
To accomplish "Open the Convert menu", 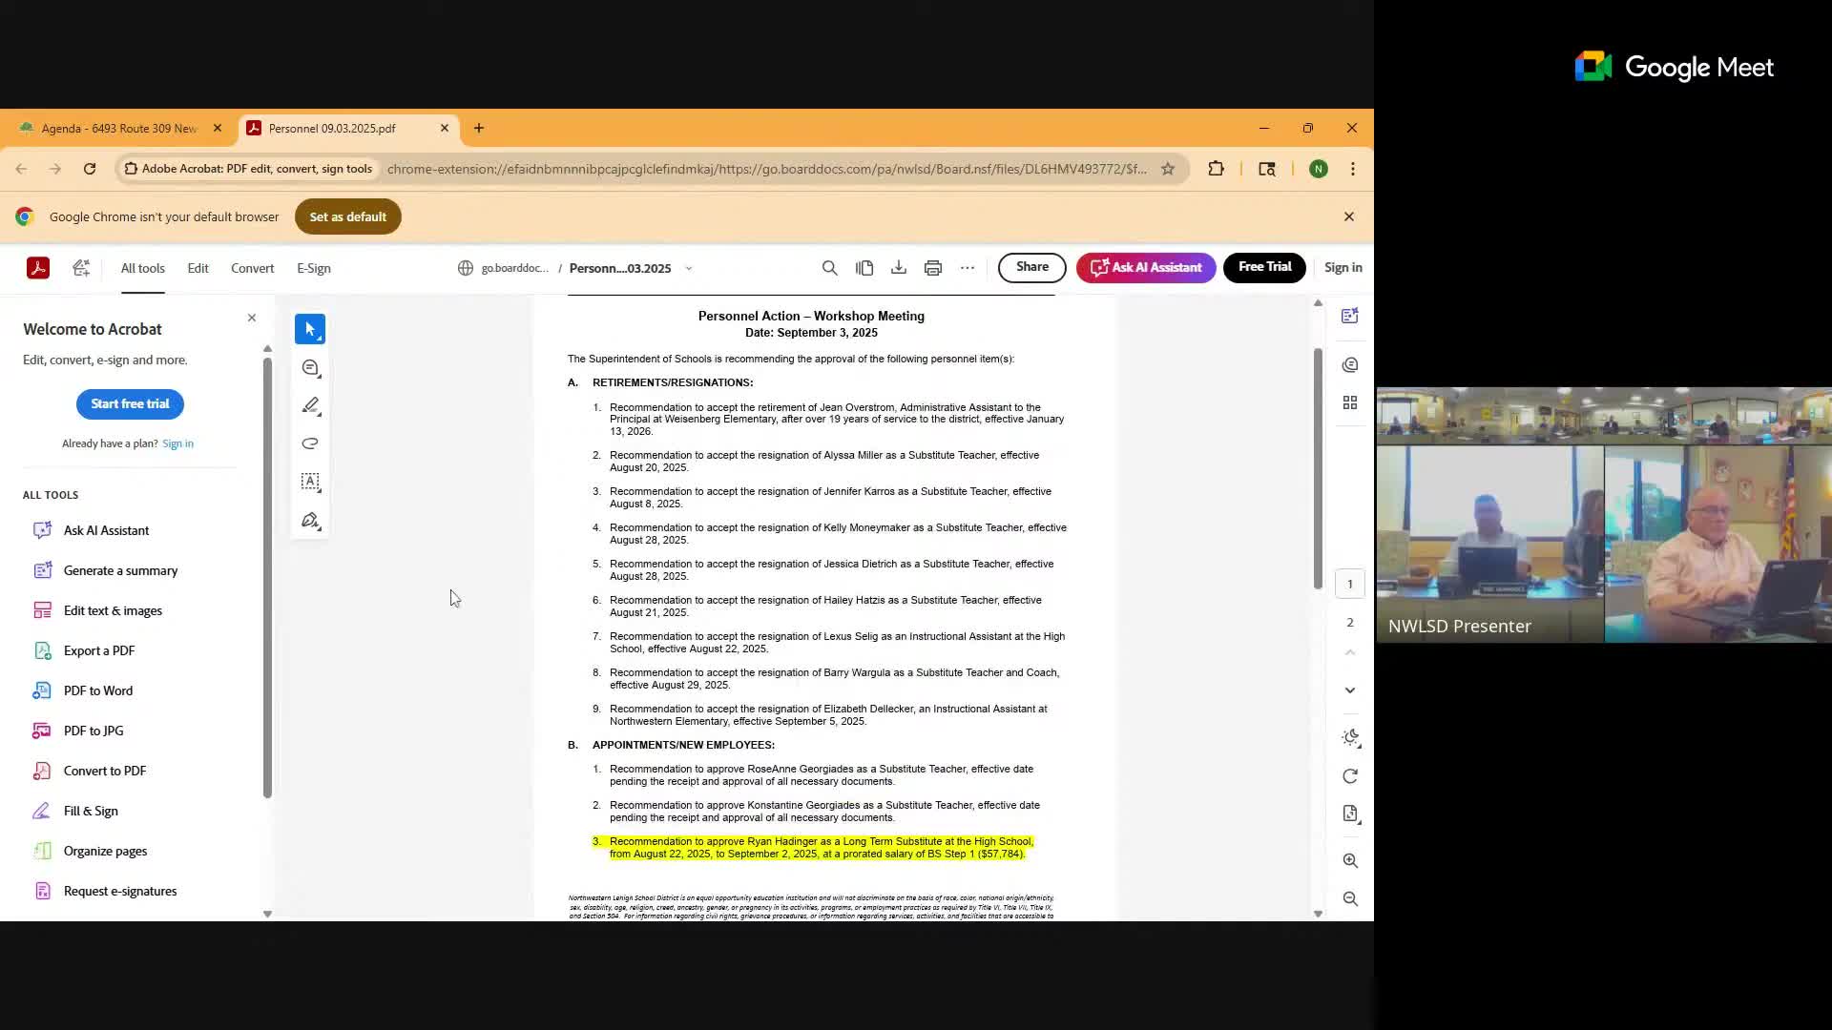I will point(252,268).
